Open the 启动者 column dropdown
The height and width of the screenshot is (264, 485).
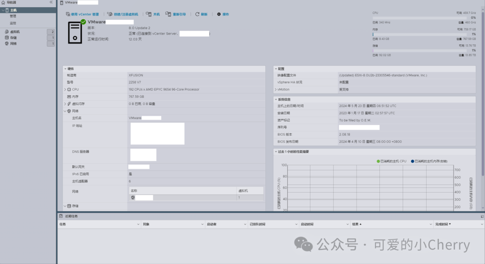245,224
